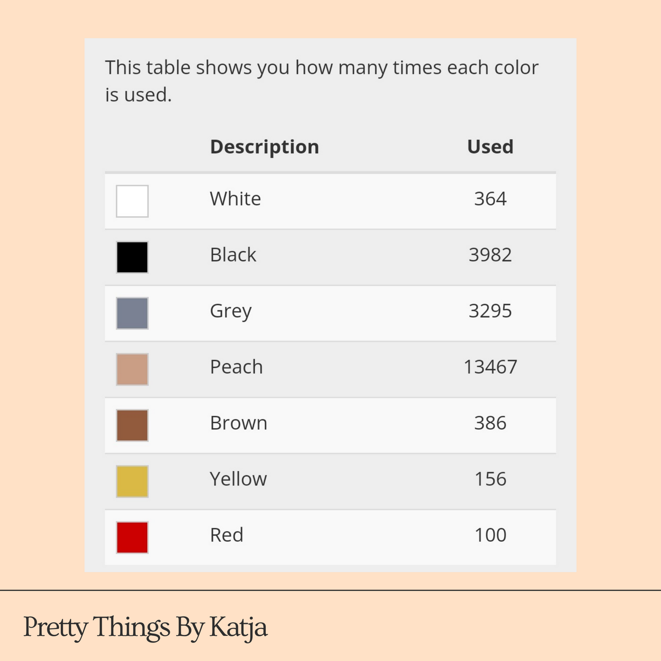Select the Brown usage count 386
Viewport: 661px width, 661px height.
coord(490,423)
